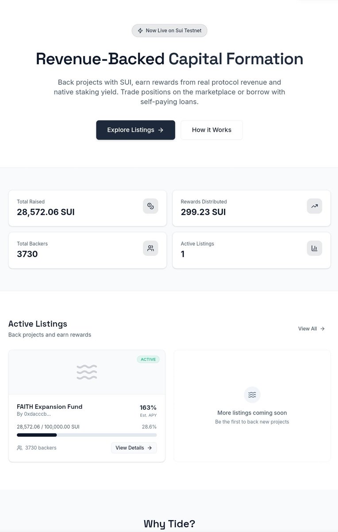Image resolution: width=338 pixels, height=532 pixels.
Task: Click the 28.6% progress percentage
Action: (149, 426)
